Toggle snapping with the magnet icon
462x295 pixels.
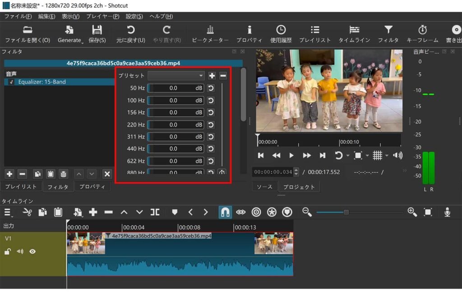point(225,212)
